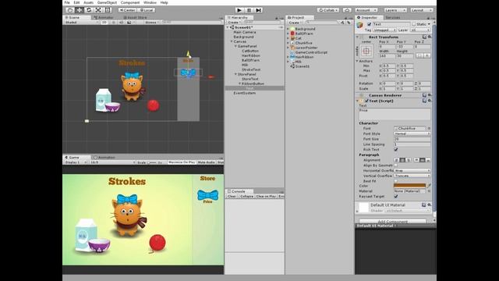Open the File menu
The height and width of the screenshot is (281, 499).
[67, 2]
